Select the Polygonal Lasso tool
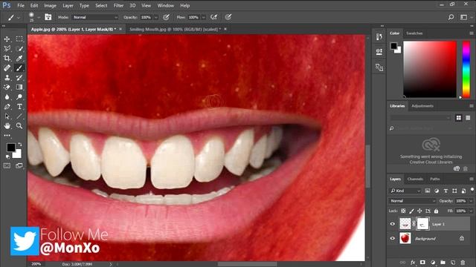Viewport: 476px width, 267px height. coord(7,48)
